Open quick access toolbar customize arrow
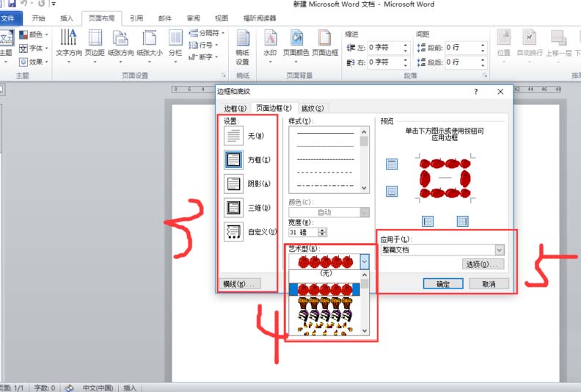This screenshot has height=392, width=581. (x=54, y=4)
